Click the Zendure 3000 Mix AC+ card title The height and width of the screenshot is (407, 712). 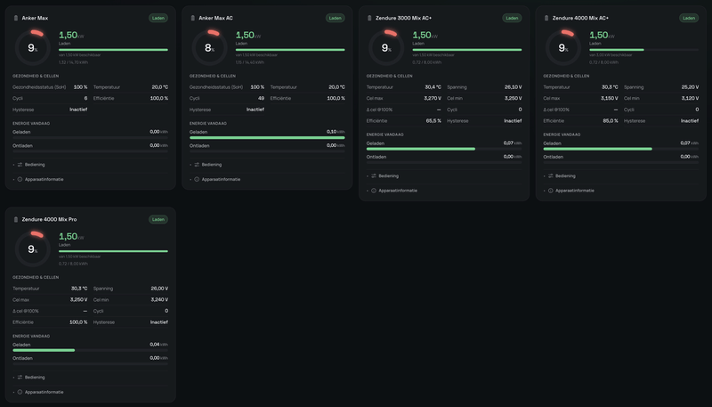[x=404, y=18]
